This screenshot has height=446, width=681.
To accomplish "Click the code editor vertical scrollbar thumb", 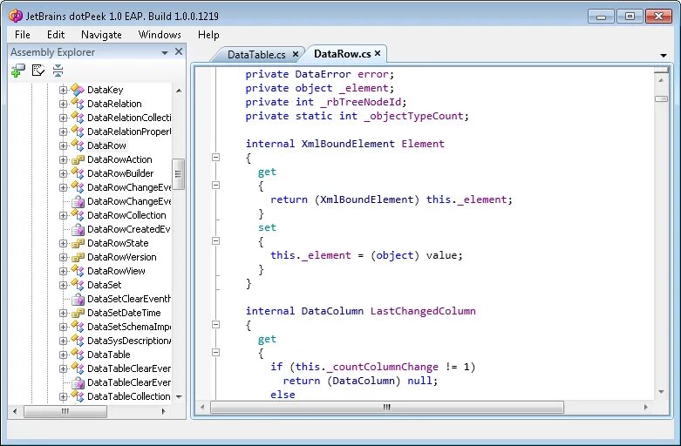I will [661, 99].
